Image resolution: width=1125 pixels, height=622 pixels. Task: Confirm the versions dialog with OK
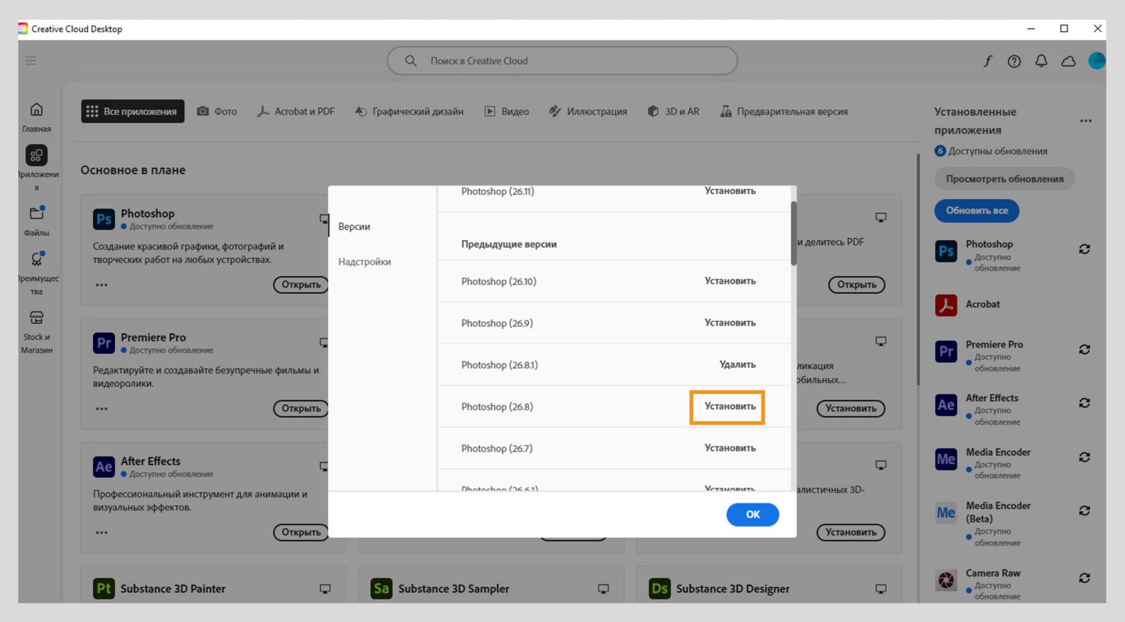(752, 514)
